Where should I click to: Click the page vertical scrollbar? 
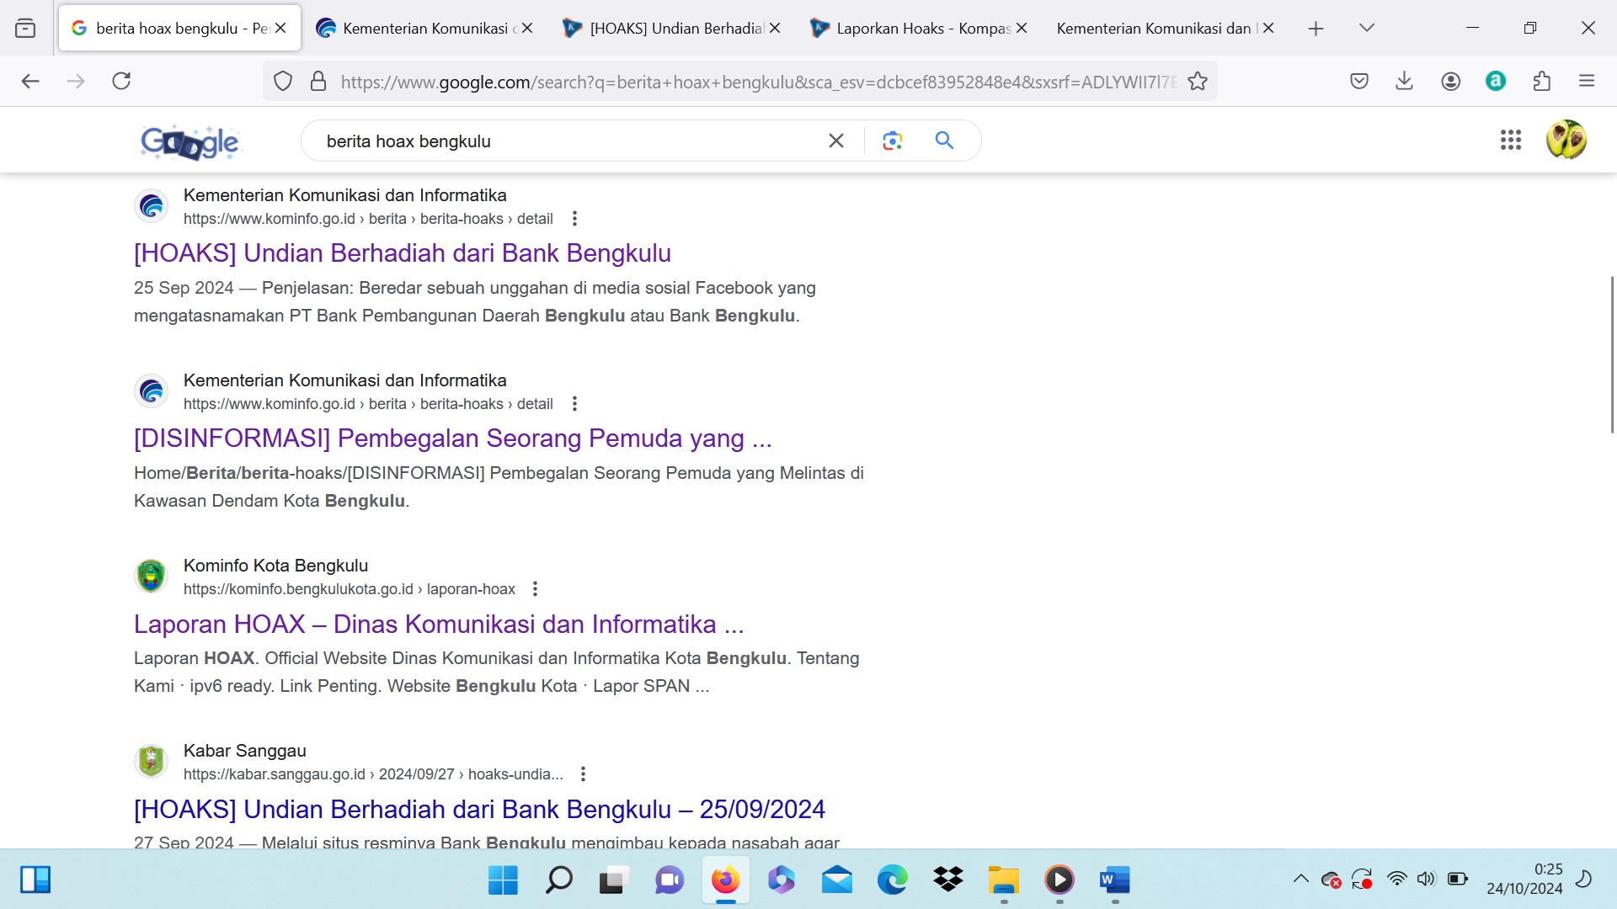[1612, 354]
